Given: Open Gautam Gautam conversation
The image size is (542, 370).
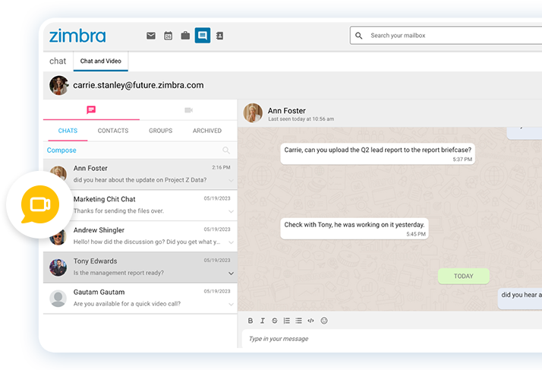Looking at the screenshot, I should tap(140, 298).
